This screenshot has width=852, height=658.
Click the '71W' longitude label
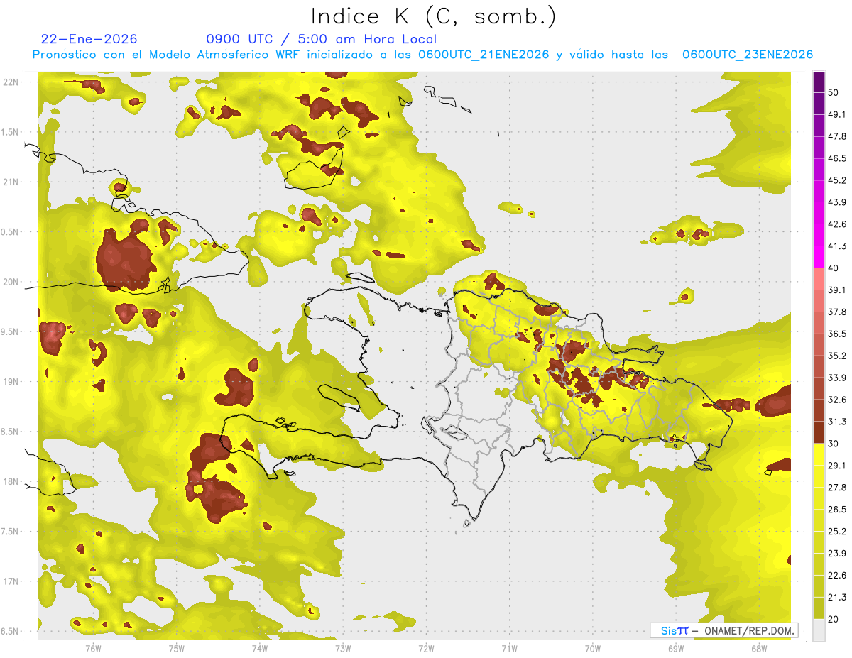(509, 648)
